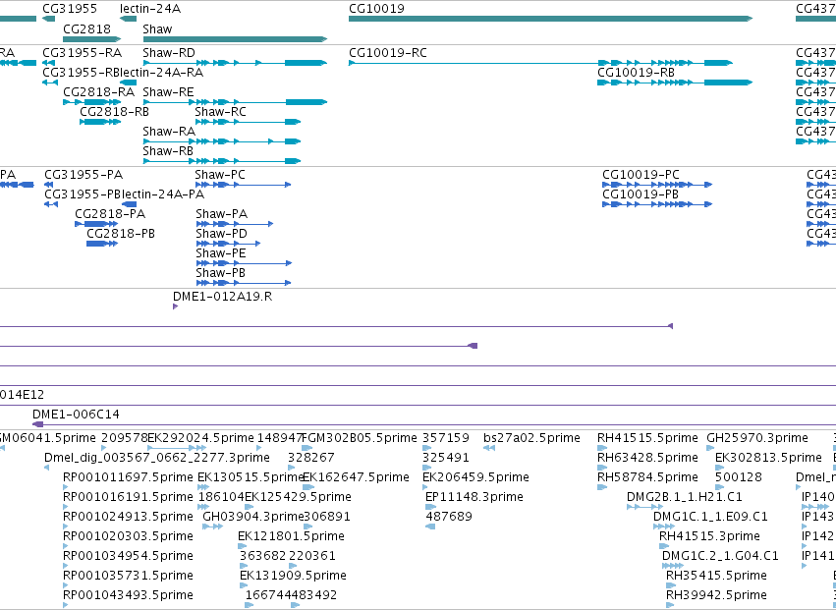
Task: Select the CG10019-PC CDS feature
Action: coord(657,185)
